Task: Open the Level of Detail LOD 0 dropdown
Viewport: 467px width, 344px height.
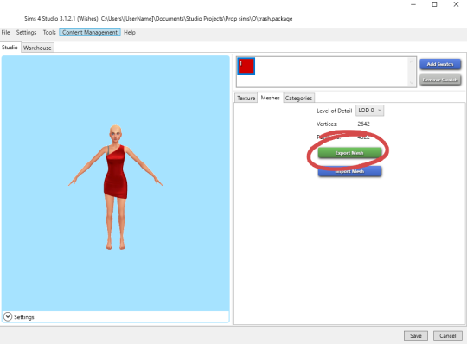Action: (369, 111)
